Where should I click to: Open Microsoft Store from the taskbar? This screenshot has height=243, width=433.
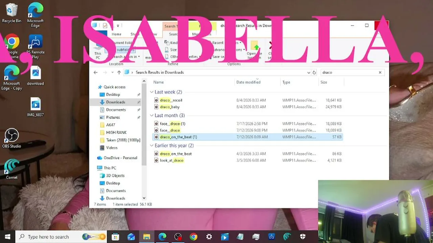(x=115, y=237)
